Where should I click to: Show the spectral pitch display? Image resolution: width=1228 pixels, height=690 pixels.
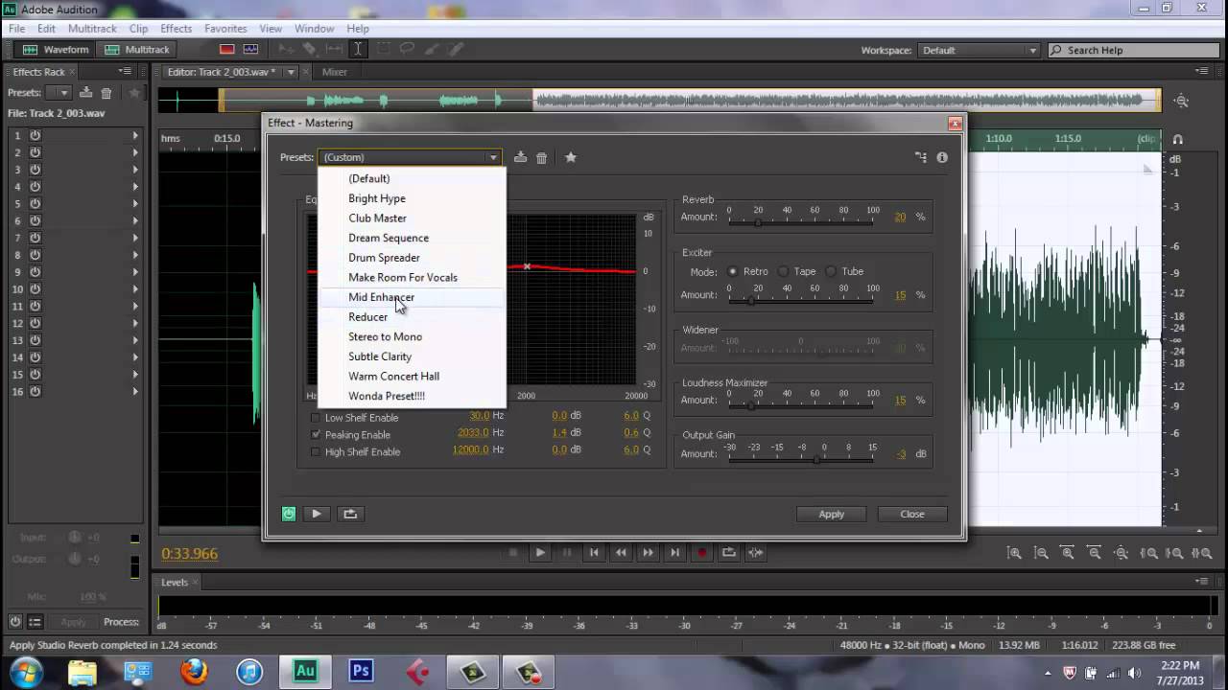click(250, 49)
